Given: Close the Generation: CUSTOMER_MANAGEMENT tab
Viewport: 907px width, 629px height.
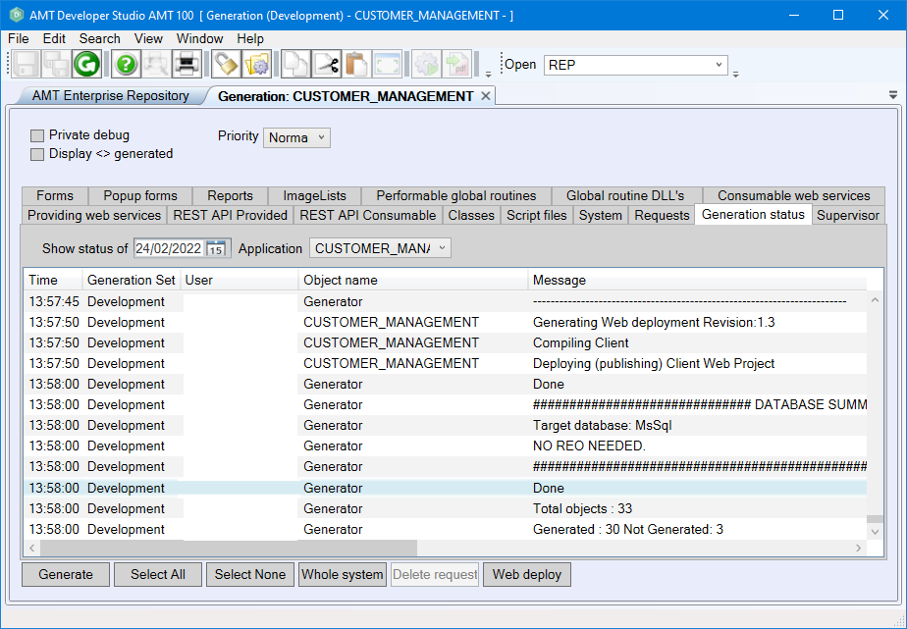Looking at the screenshot, I should coord(486,96).
